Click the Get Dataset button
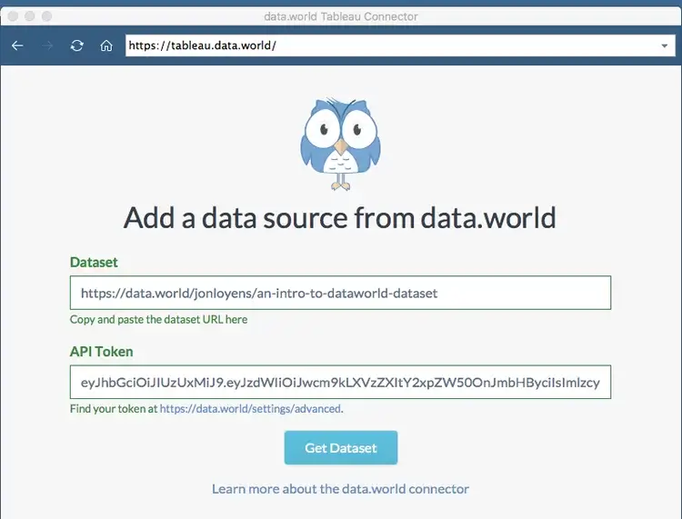This screenshot has height=519, width=682. [341, 448]
